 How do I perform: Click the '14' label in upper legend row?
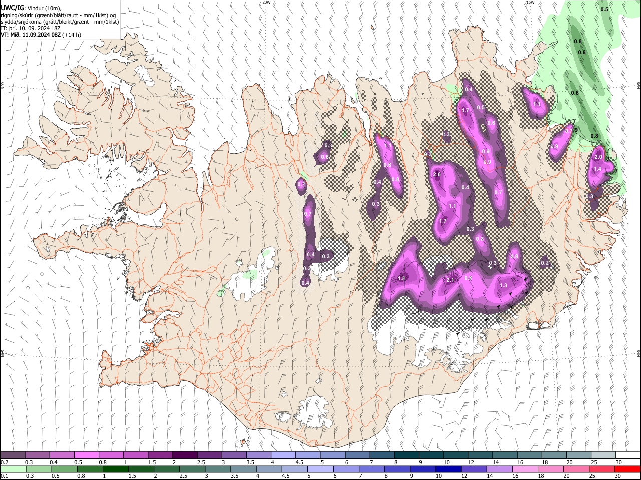495,463
